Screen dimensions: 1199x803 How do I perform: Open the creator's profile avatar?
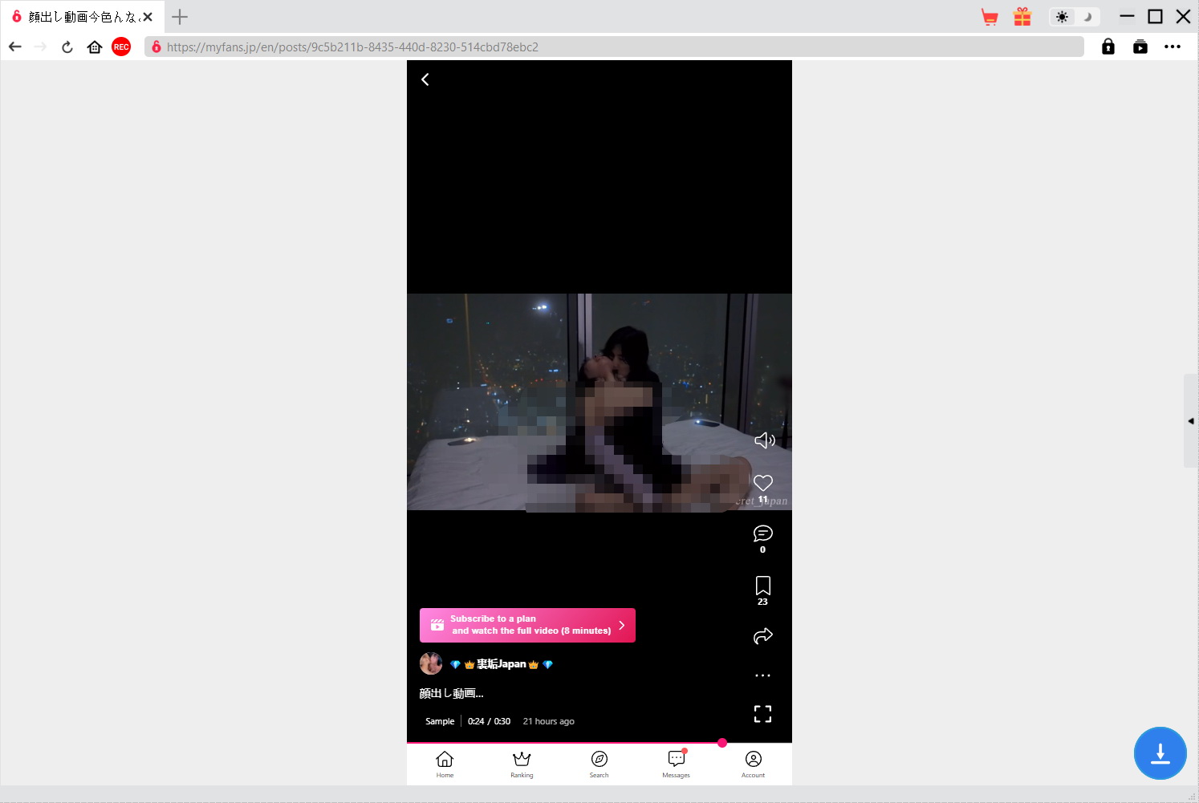point(431,663)
